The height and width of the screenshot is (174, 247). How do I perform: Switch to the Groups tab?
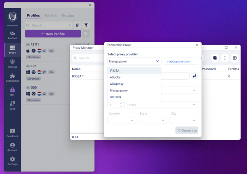68,15
